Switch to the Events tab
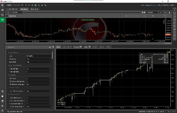Image resolution: width=177 pixels, height=113 pixels. coord(102,47)
